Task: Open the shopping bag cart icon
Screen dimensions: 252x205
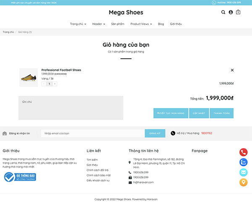Action: 238,12
